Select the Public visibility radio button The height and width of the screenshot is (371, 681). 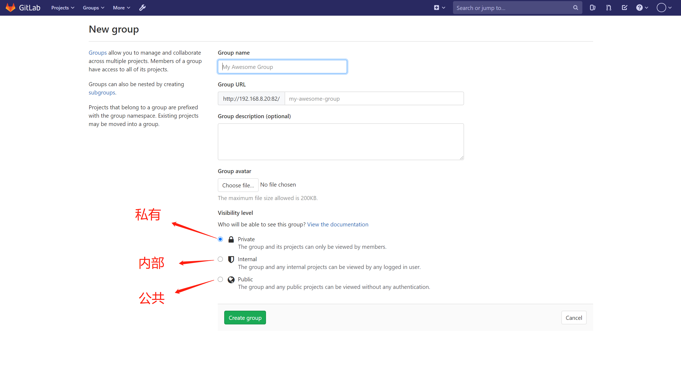click(220, 279)
